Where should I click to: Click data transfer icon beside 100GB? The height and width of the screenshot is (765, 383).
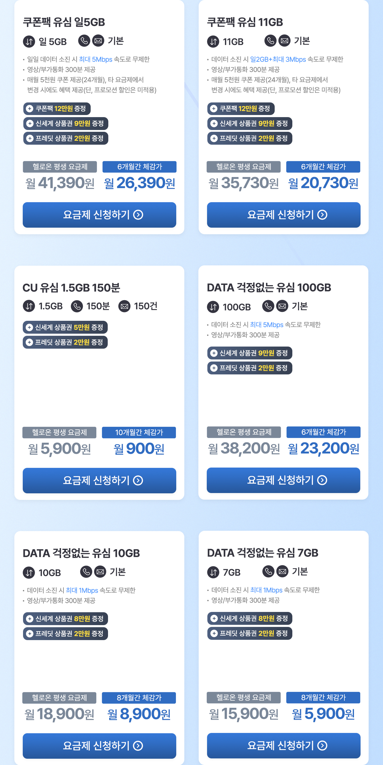click(x=213, y=307)
